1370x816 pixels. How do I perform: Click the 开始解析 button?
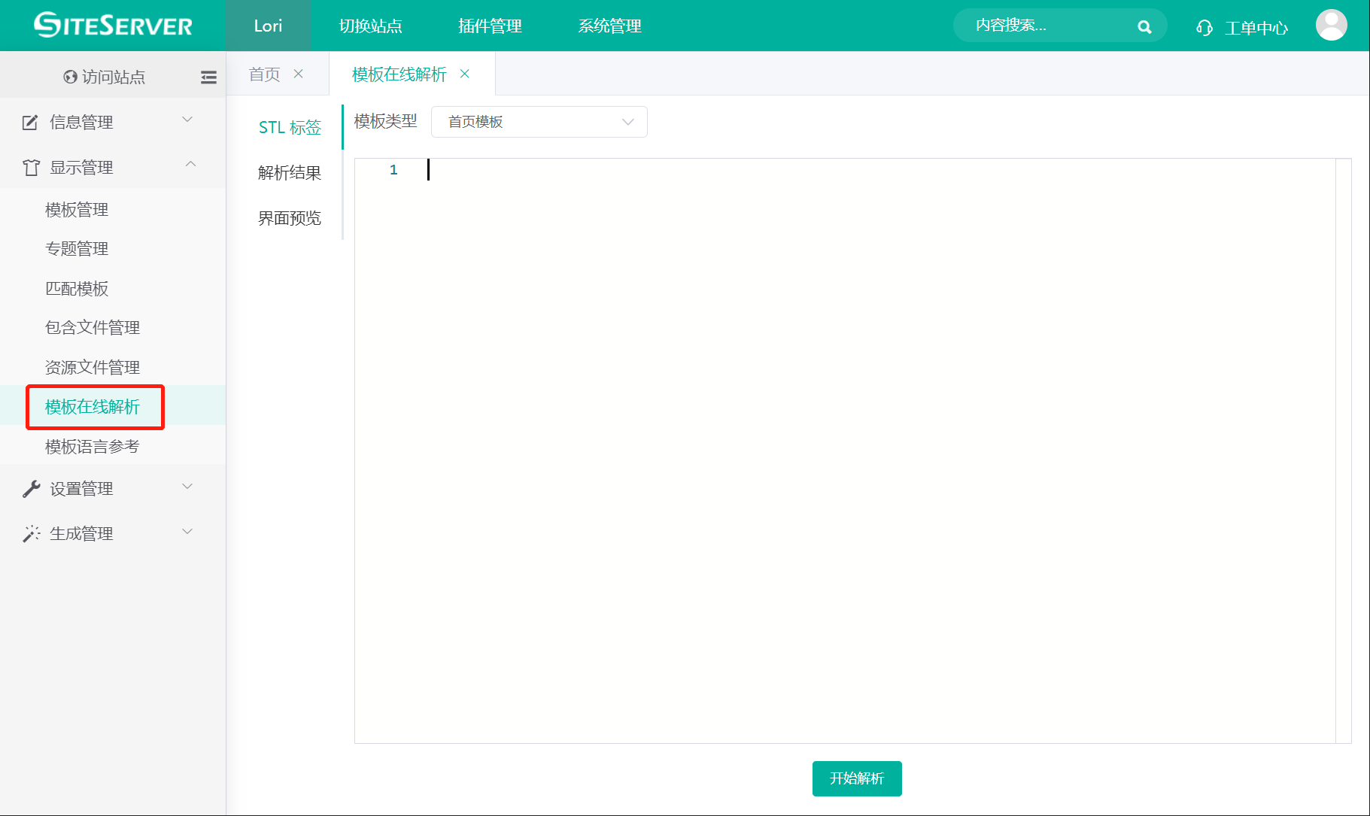(856, 778)
